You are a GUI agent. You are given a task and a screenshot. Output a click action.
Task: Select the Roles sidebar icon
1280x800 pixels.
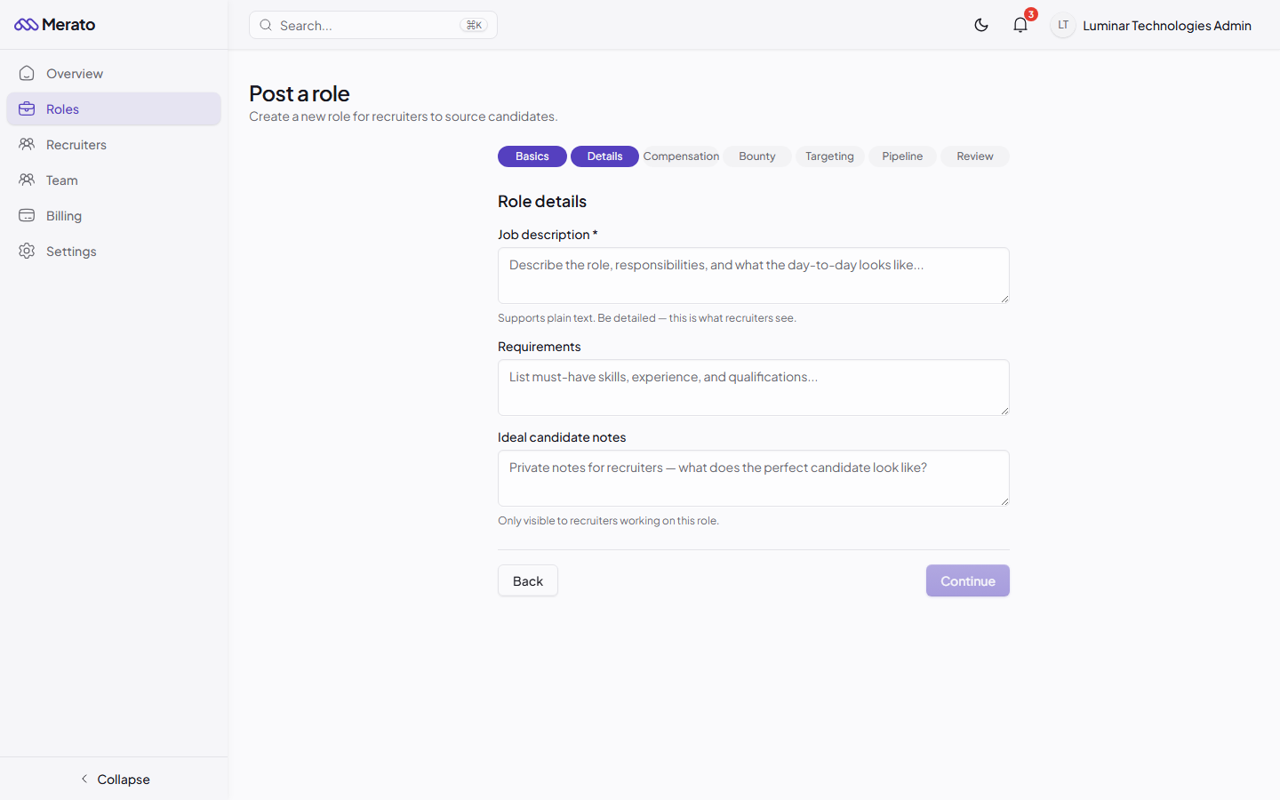click(x=27, y=108)
